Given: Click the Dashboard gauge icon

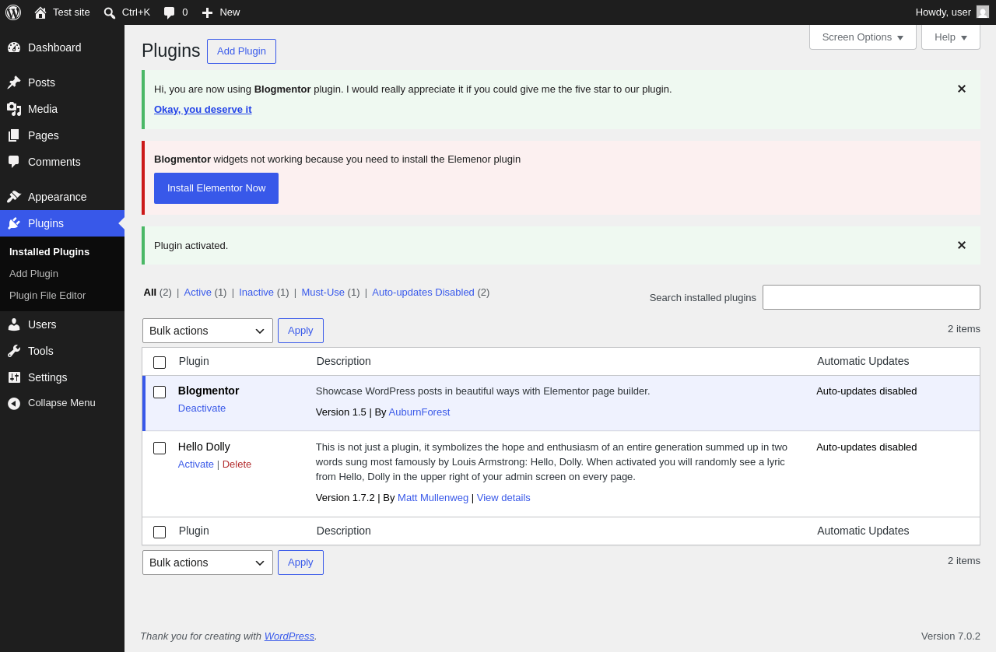Looking at the screenshot, I should pos(14,47).
